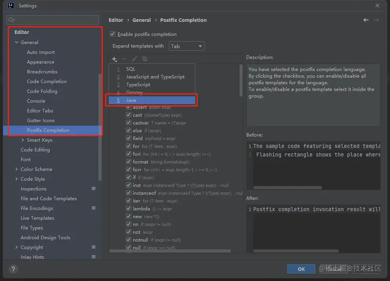Click the Copyright project-level settings icon

click(93, 247)
